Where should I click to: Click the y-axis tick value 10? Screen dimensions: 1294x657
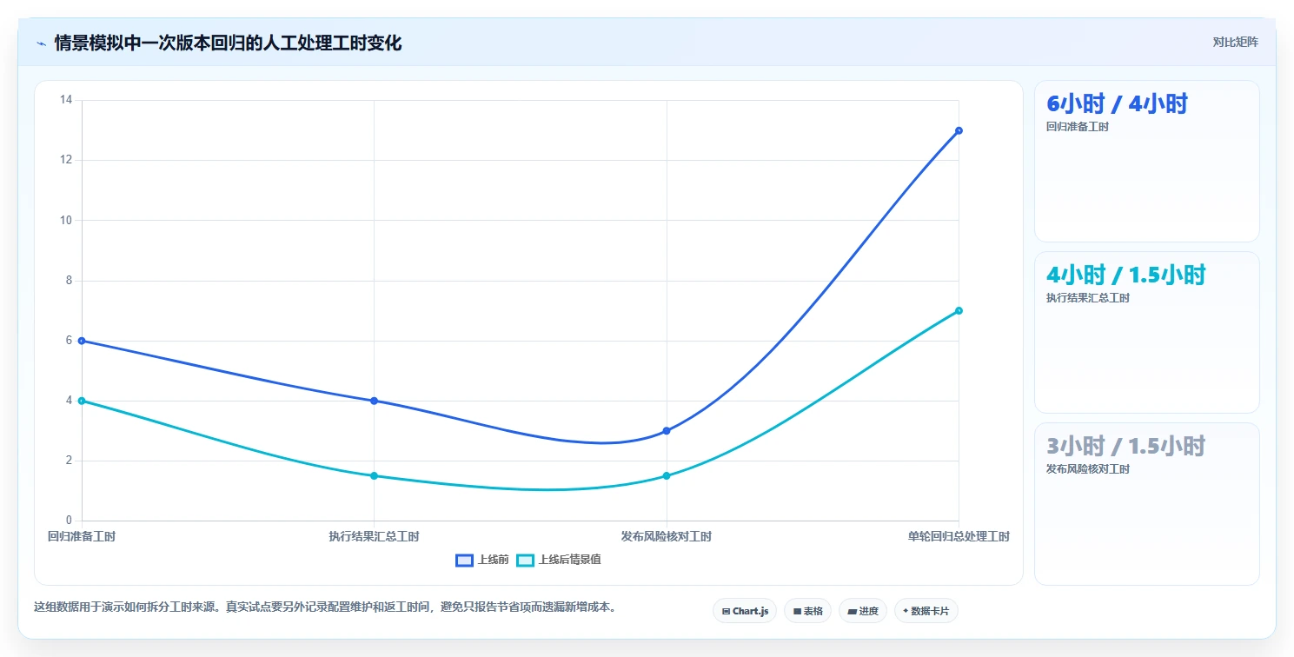[66, 220]
